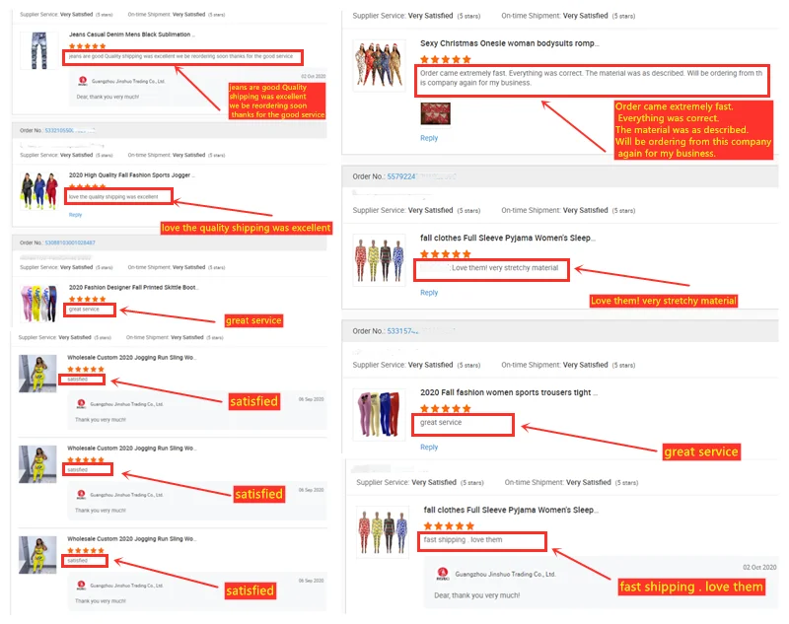Click Reply under the Christmas Onesie review
This screenshot has height=624, width=789.
(x=429, y=138)
